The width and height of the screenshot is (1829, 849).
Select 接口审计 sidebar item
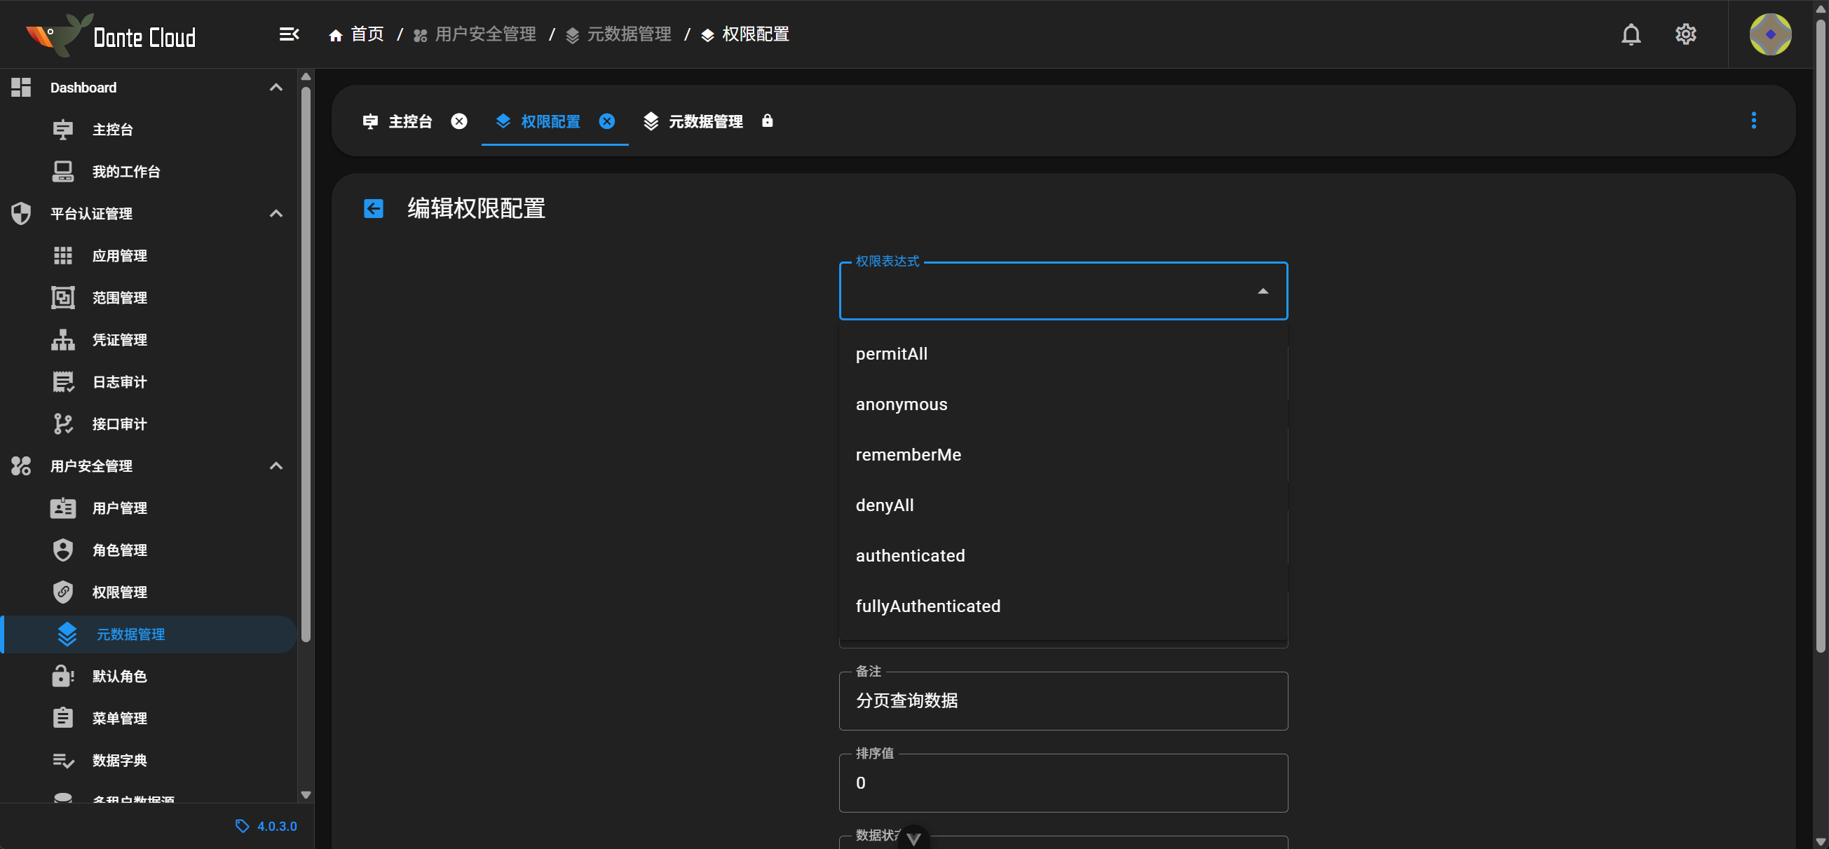tap(118, 423)
